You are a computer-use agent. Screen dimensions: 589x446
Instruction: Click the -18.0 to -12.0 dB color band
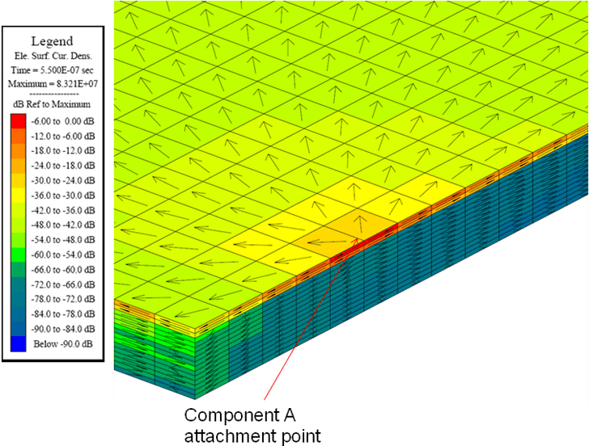point(18,150)
